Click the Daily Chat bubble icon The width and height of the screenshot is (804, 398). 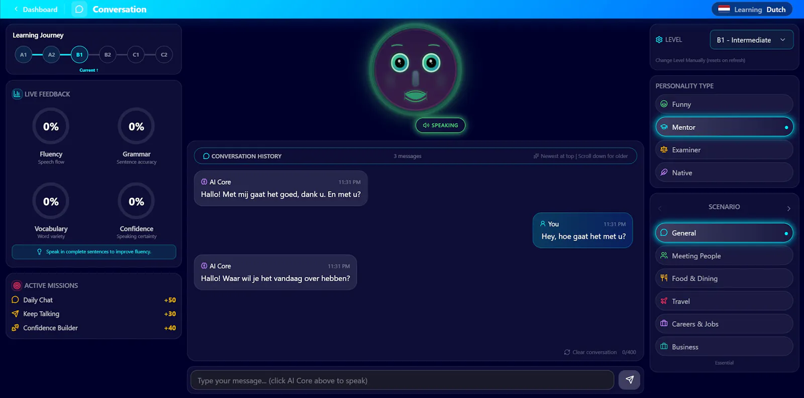tap(15, 300)
